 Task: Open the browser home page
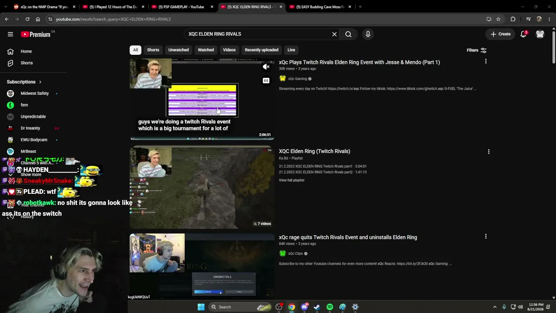pyautogui.click(x=38, y=19)
